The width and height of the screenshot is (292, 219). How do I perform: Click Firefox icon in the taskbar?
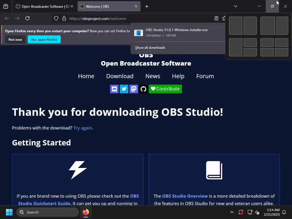coord(86,212)
